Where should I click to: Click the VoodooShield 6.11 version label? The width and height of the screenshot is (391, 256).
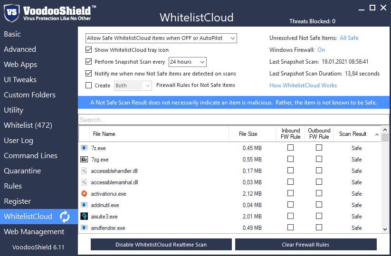click(38, 247)
